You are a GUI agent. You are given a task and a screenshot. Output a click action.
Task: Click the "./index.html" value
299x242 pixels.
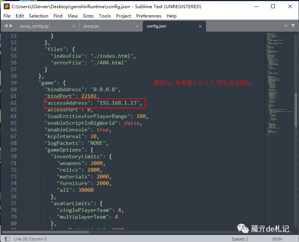pyautogui.click(x=112, y=56)
